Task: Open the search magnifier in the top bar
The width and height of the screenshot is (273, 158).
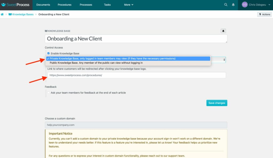Action: coord(226,5)
